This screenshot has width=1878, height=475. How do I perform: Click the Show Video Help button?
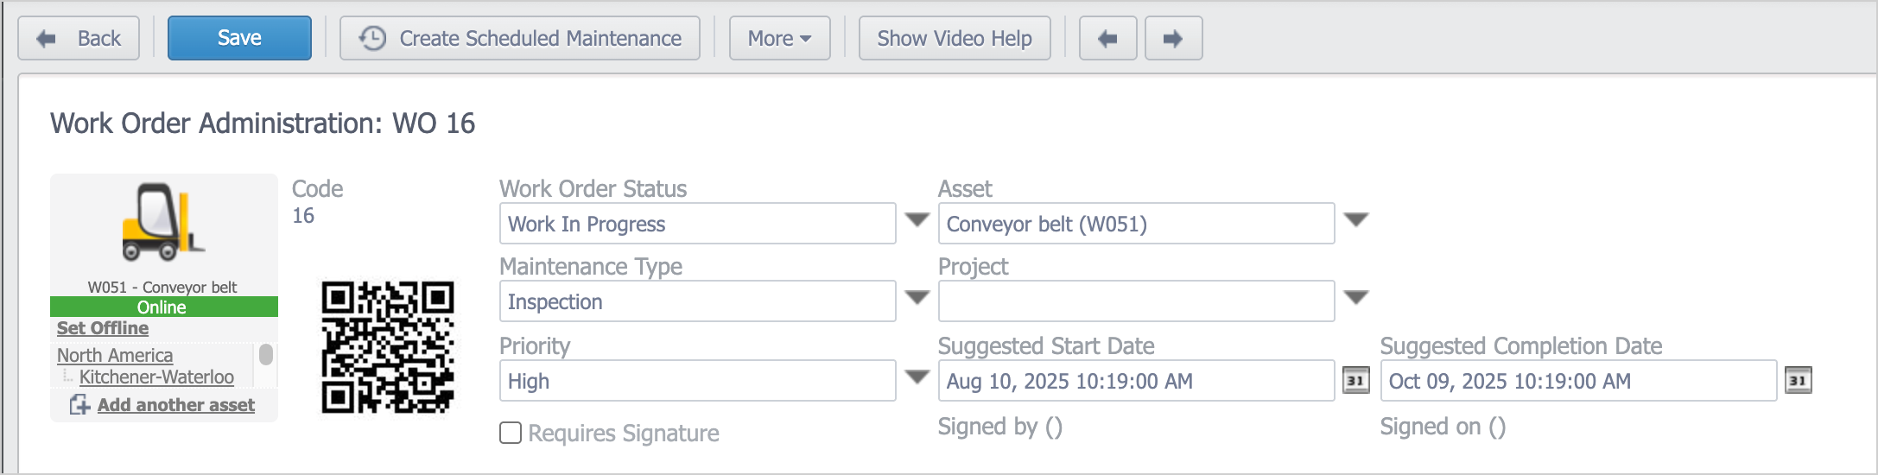point(955,39)
